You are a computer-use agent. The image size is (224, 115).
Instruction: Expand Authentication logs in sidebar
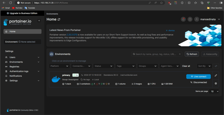click(22, 71)
